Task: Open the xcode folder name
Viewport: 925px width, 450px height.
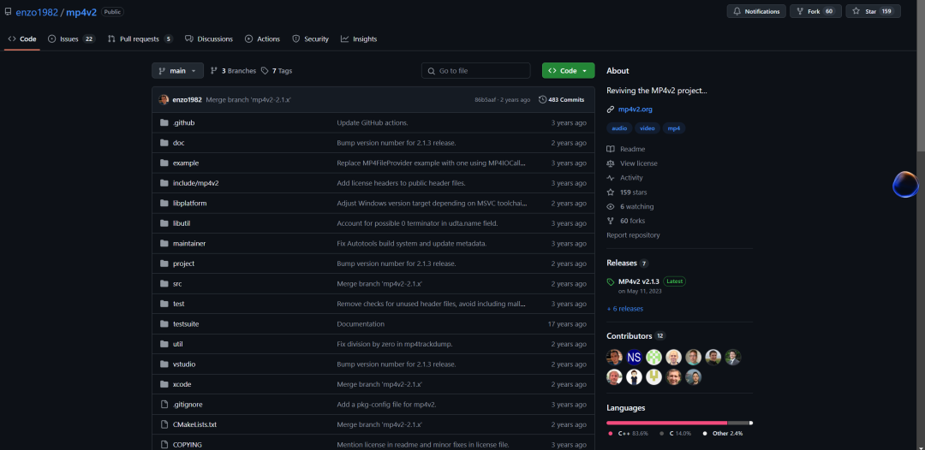Action: coord(182,384)
